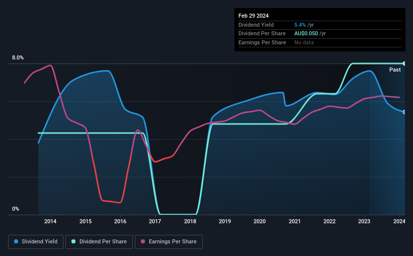The width and height of the screenshot is (413, 256).
Task: Click the blue Dividend Yield legend dot
Action: [16, 241]
